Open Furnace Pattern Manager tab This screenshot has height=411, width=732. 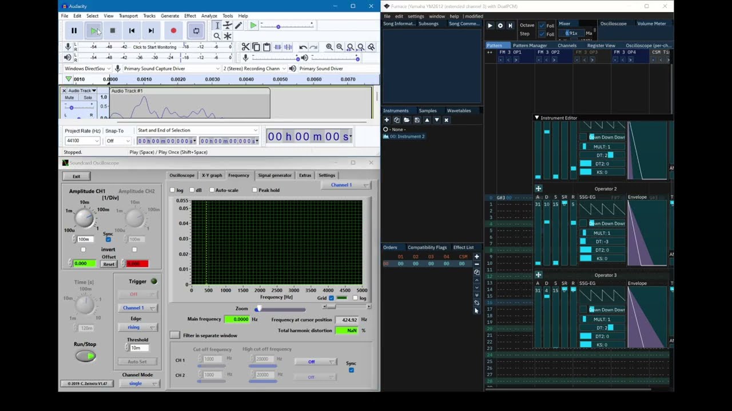(x=530, y=45)
